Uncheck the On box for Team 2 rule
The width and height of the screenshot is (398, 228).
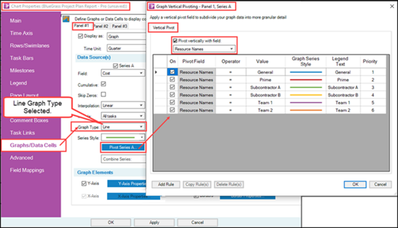pos(172,110)
